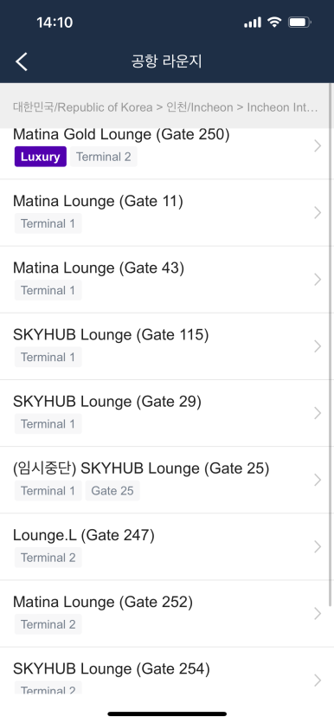
Task: Select the Incheon breadcrumb path bar
Action: coord(165,107)
